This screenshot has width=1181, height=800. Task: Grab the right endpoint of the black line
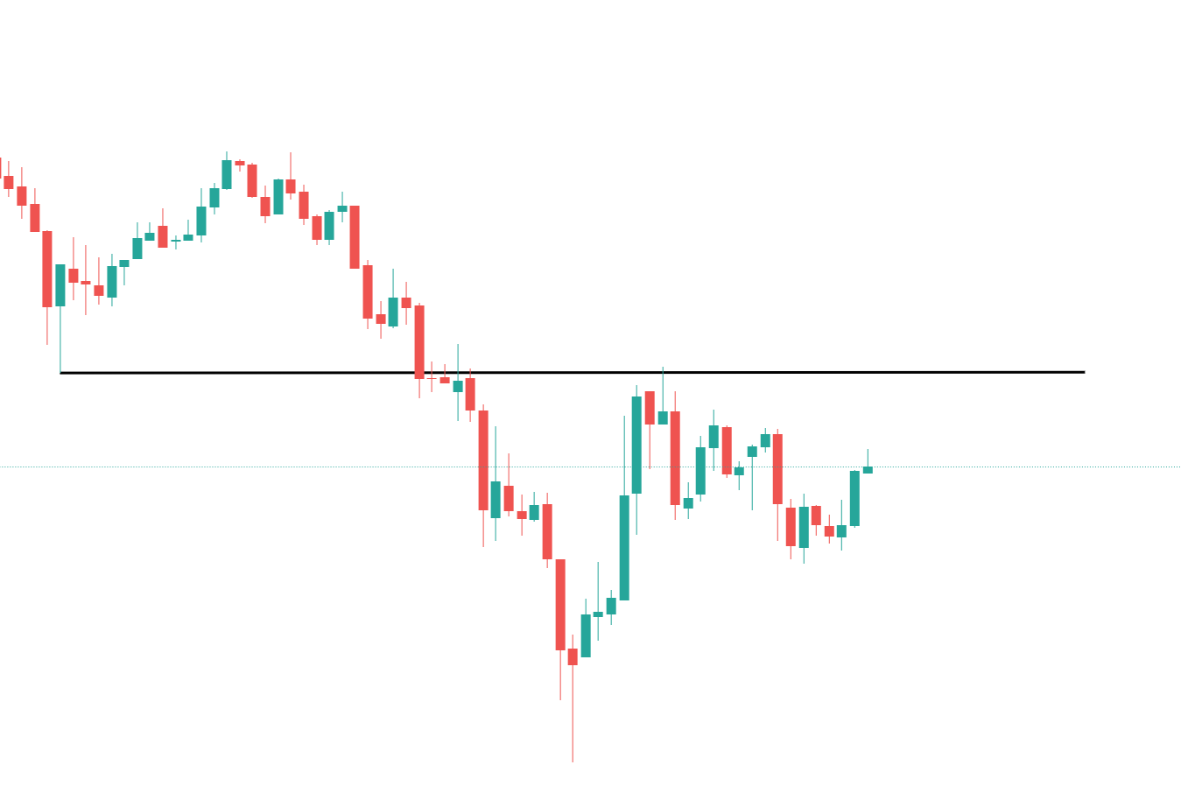click(x=1084, y=372)
